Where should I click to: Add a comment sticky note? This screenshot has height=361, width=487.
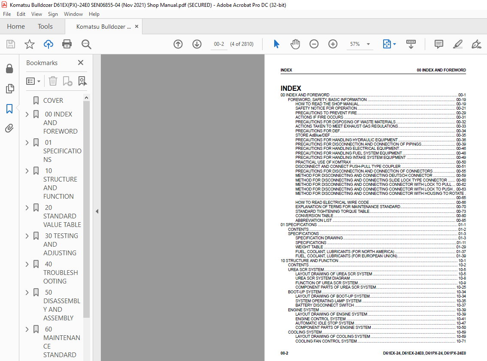439,44
